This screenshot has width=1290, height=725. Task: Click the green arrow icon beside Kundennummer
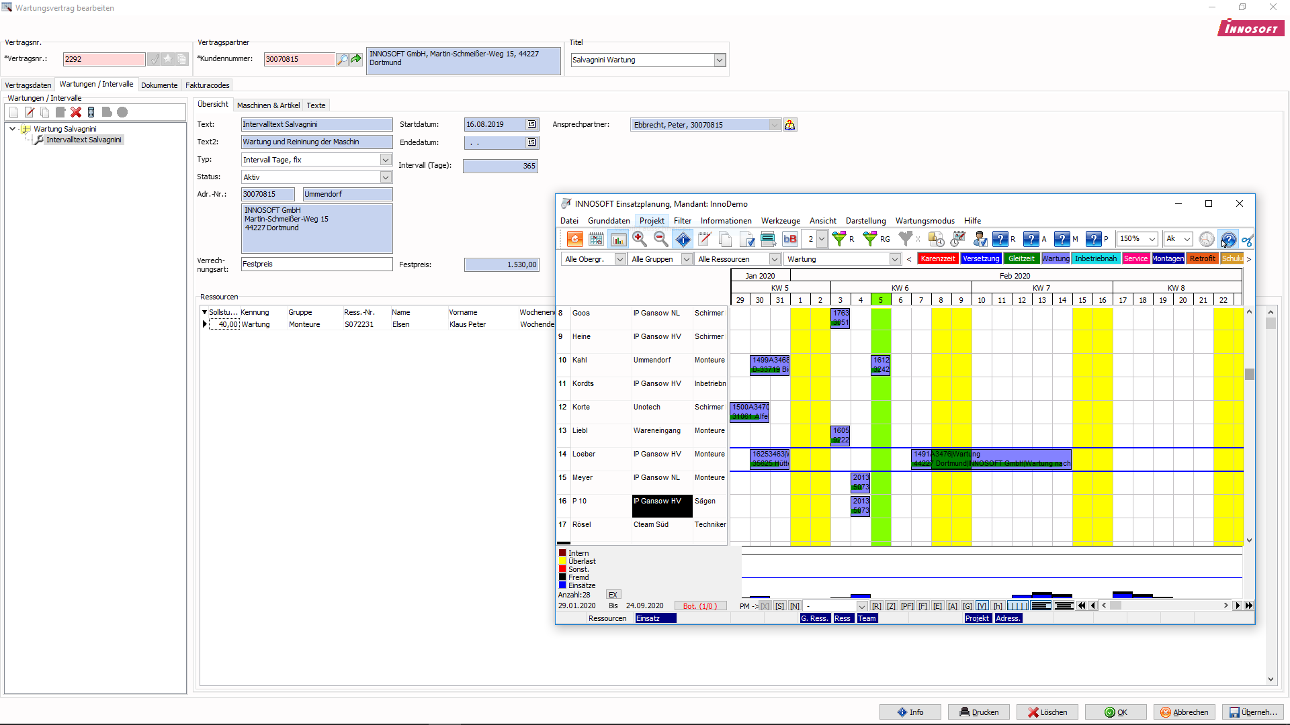click(x=356, y=60)
